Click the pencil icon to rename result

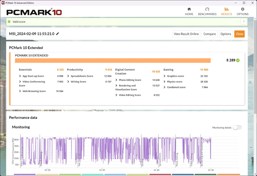click(58, 34)
